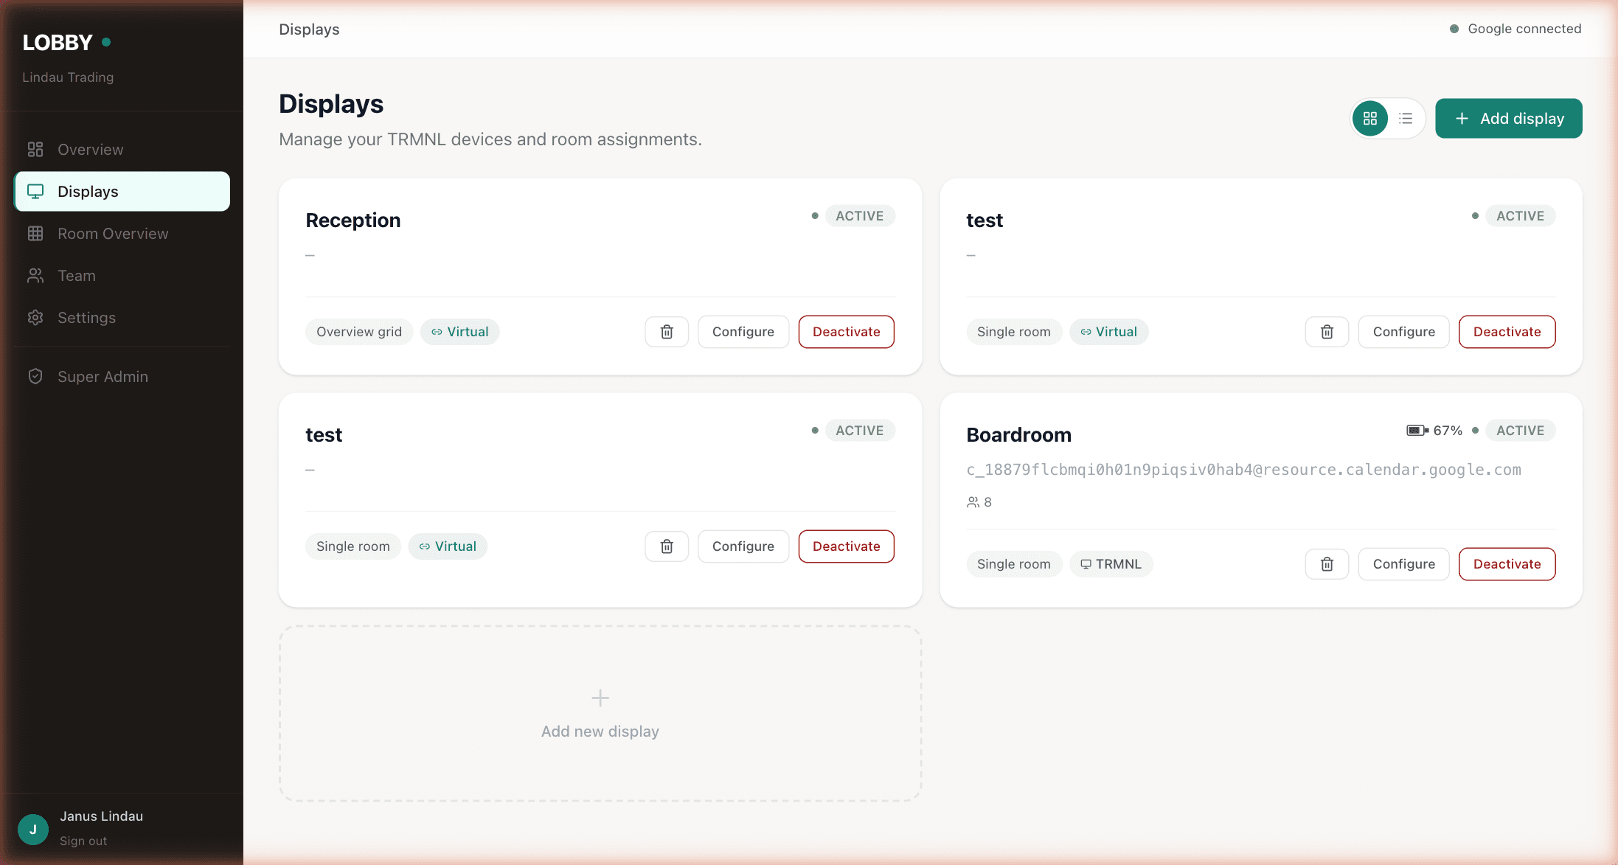Open Room Overview from the sidebar
1618x865 pixels.
113,234
